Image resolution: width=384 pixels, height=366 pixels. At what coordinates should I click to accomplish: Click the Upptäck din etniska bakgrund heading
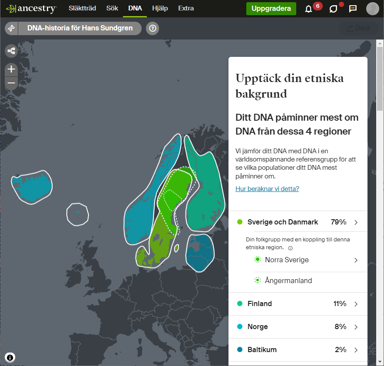(x=289, y=86)
